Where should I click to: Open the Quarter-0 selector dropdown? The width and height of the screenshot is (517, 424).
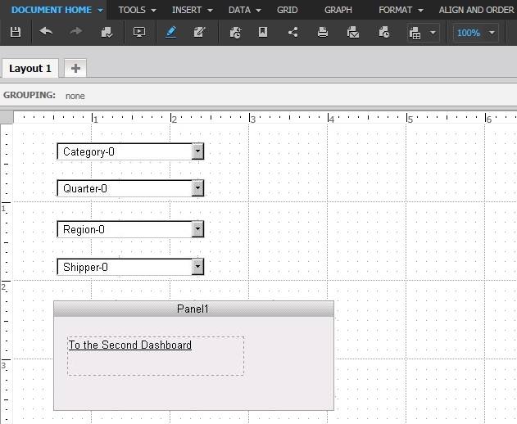click(197, 188)
